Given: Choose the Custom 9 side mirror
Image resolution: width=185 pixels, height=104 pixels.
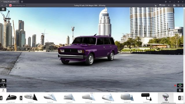Looking at the screenshot, I should (x=69, y=98).
